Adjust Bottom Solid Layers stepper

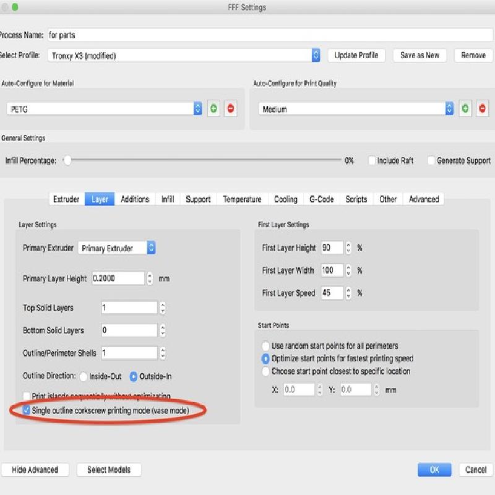tap(163, 330)
